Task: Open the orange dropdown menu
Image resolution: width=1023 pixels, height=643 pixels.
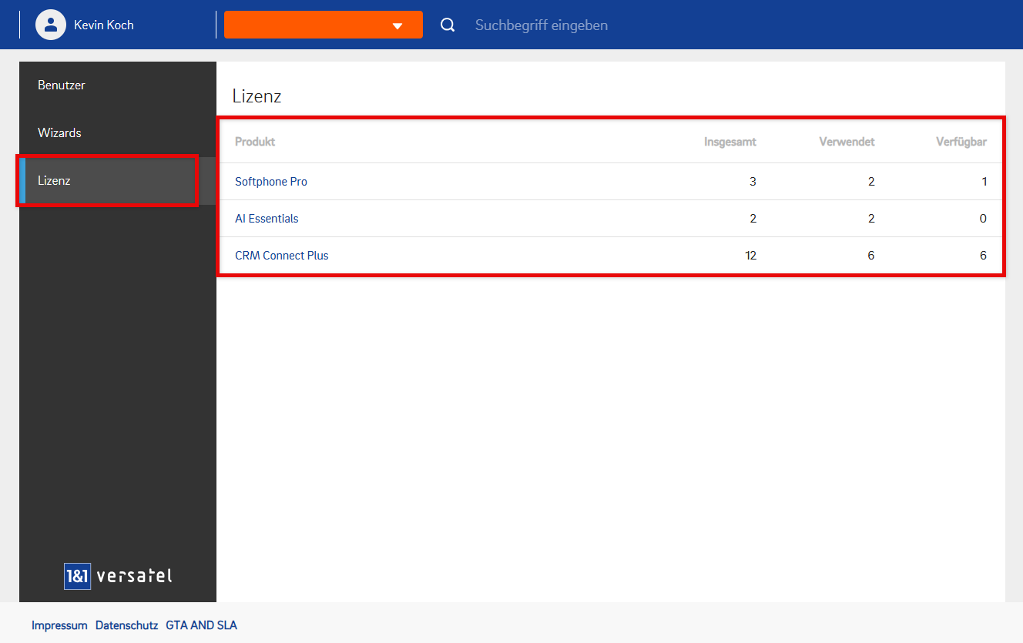Action: pyautogui.click(x=323, y=25)
